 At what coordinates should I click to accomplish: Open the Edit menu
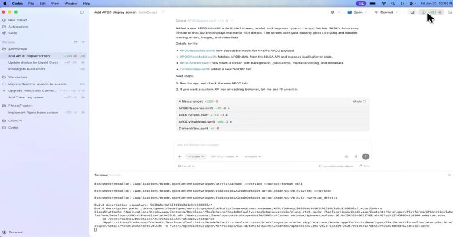[42, 4]
